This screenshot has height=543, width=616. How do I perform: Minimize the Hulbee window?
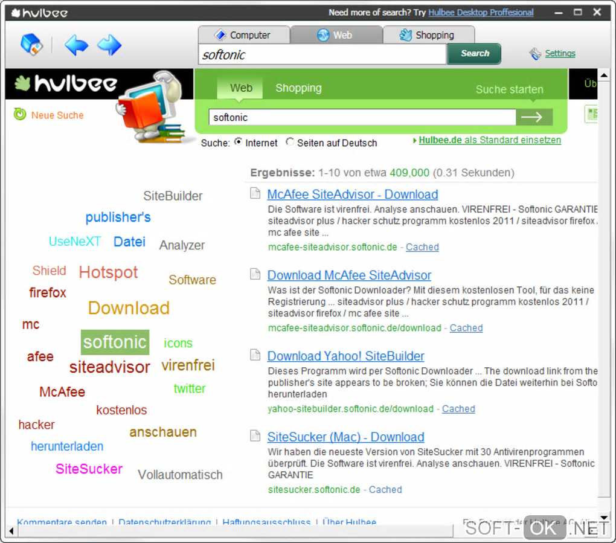coord(558,13)
